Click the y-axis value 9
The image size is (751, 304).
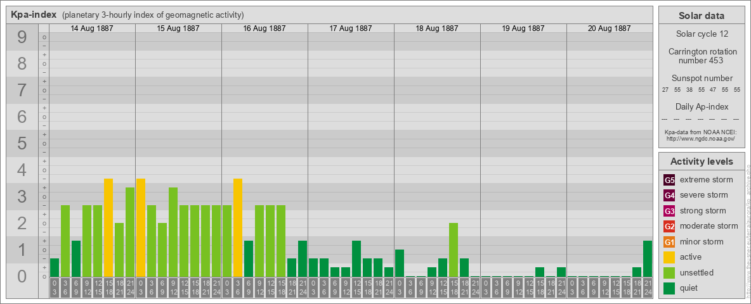22,37
